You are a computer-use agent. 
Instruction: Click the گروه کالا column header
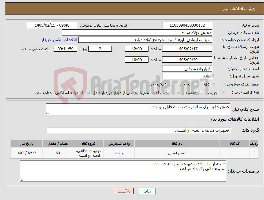coord(88,144)
